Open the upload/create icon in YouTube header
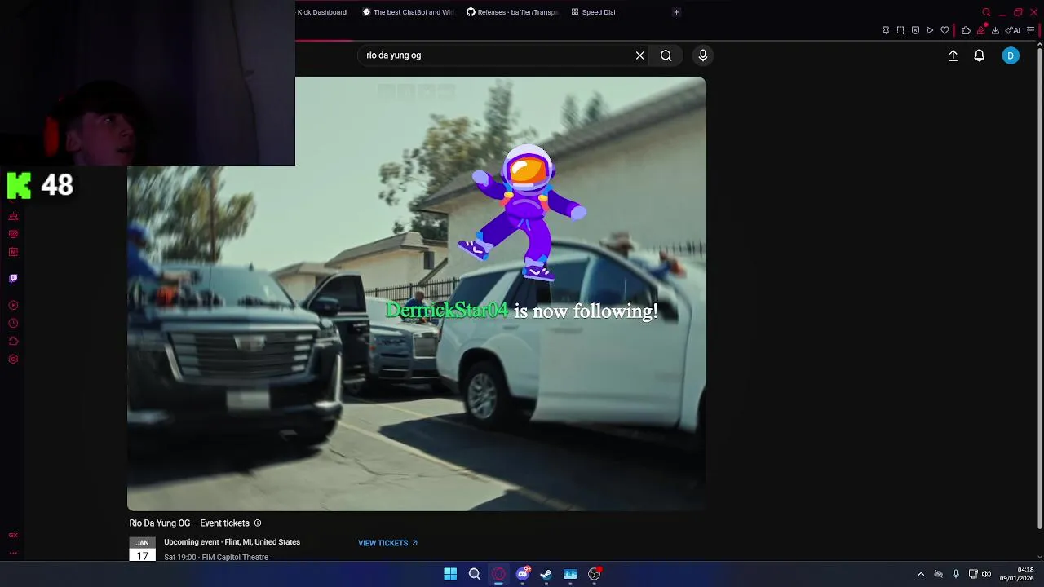 point(953,55)
